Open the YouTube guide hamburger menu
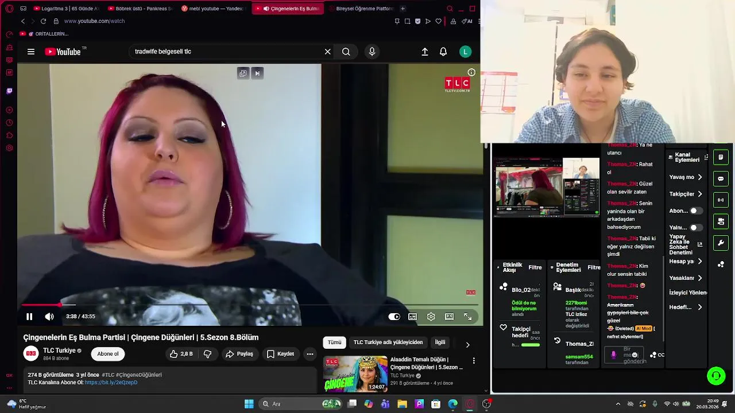 pos(31,52)
